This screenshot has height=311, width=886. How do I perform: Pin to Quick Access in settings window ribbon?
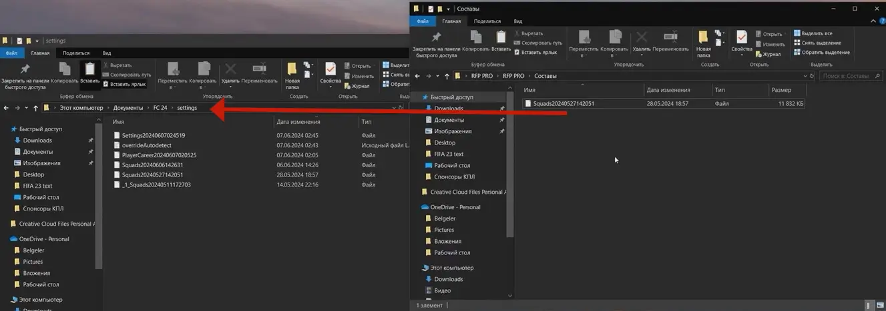(25, 76)
